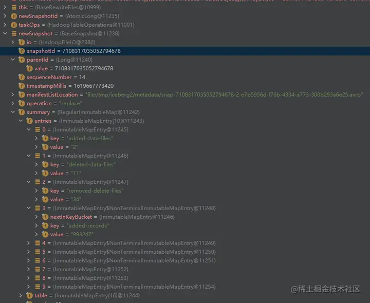Expand map entry 7 node
Image resolution: width=370 pixels, height=303 pixels.
(x=29, y=269)
